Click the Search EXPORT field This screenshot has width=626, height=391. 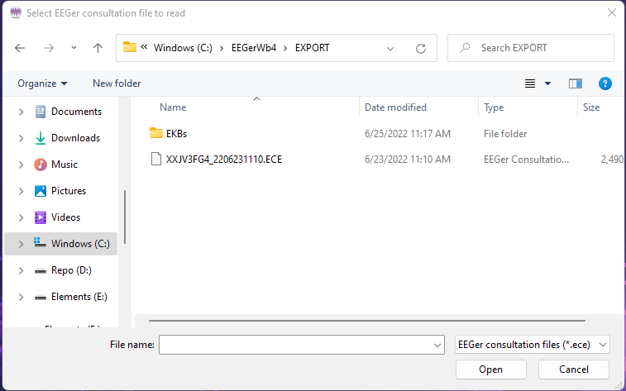pyautogui.click(x=531, y=48)
